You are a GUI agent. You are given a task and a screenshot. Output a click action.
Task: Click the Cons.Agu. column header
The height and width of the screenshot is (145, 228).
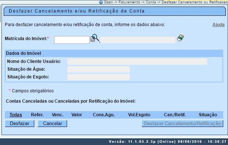[104, 115]
